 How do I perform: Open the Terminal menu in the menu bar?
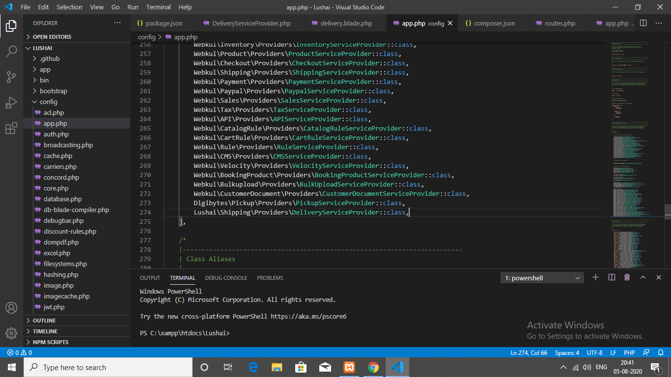158,7
